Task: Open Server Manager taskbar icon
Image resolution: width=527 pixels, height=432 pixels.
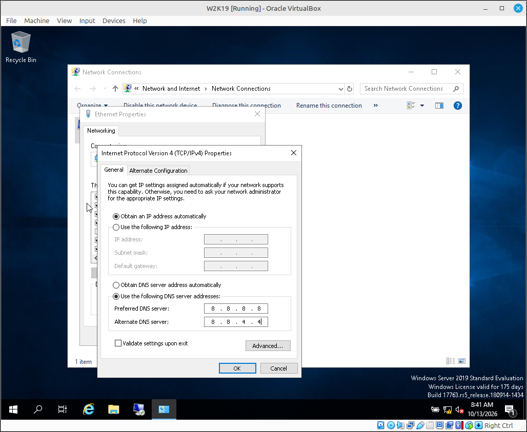Action: (139, 409)
